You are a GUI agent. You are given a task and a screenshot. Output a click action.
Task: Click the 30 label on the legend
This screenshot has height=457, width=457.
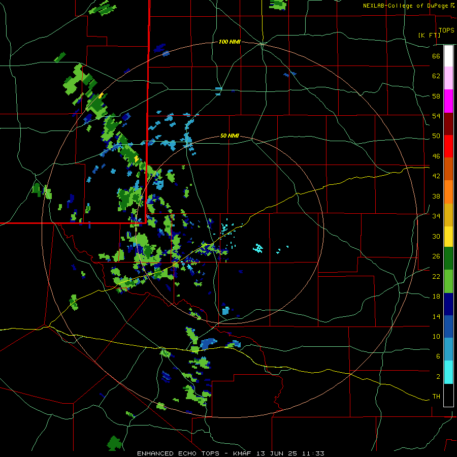click(436, 236)
